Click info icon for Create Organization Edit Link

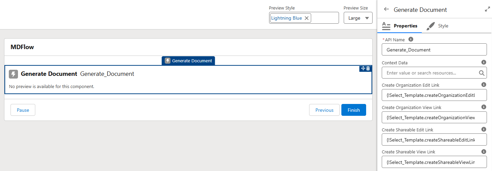[484, 85]
